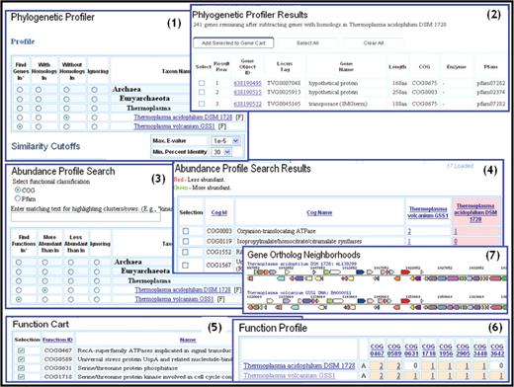Open the Max. E-value dropdown

[x=225, y=141]
